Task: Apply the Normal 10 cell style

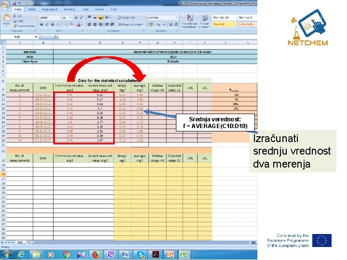Action: (x=224, y=17)
